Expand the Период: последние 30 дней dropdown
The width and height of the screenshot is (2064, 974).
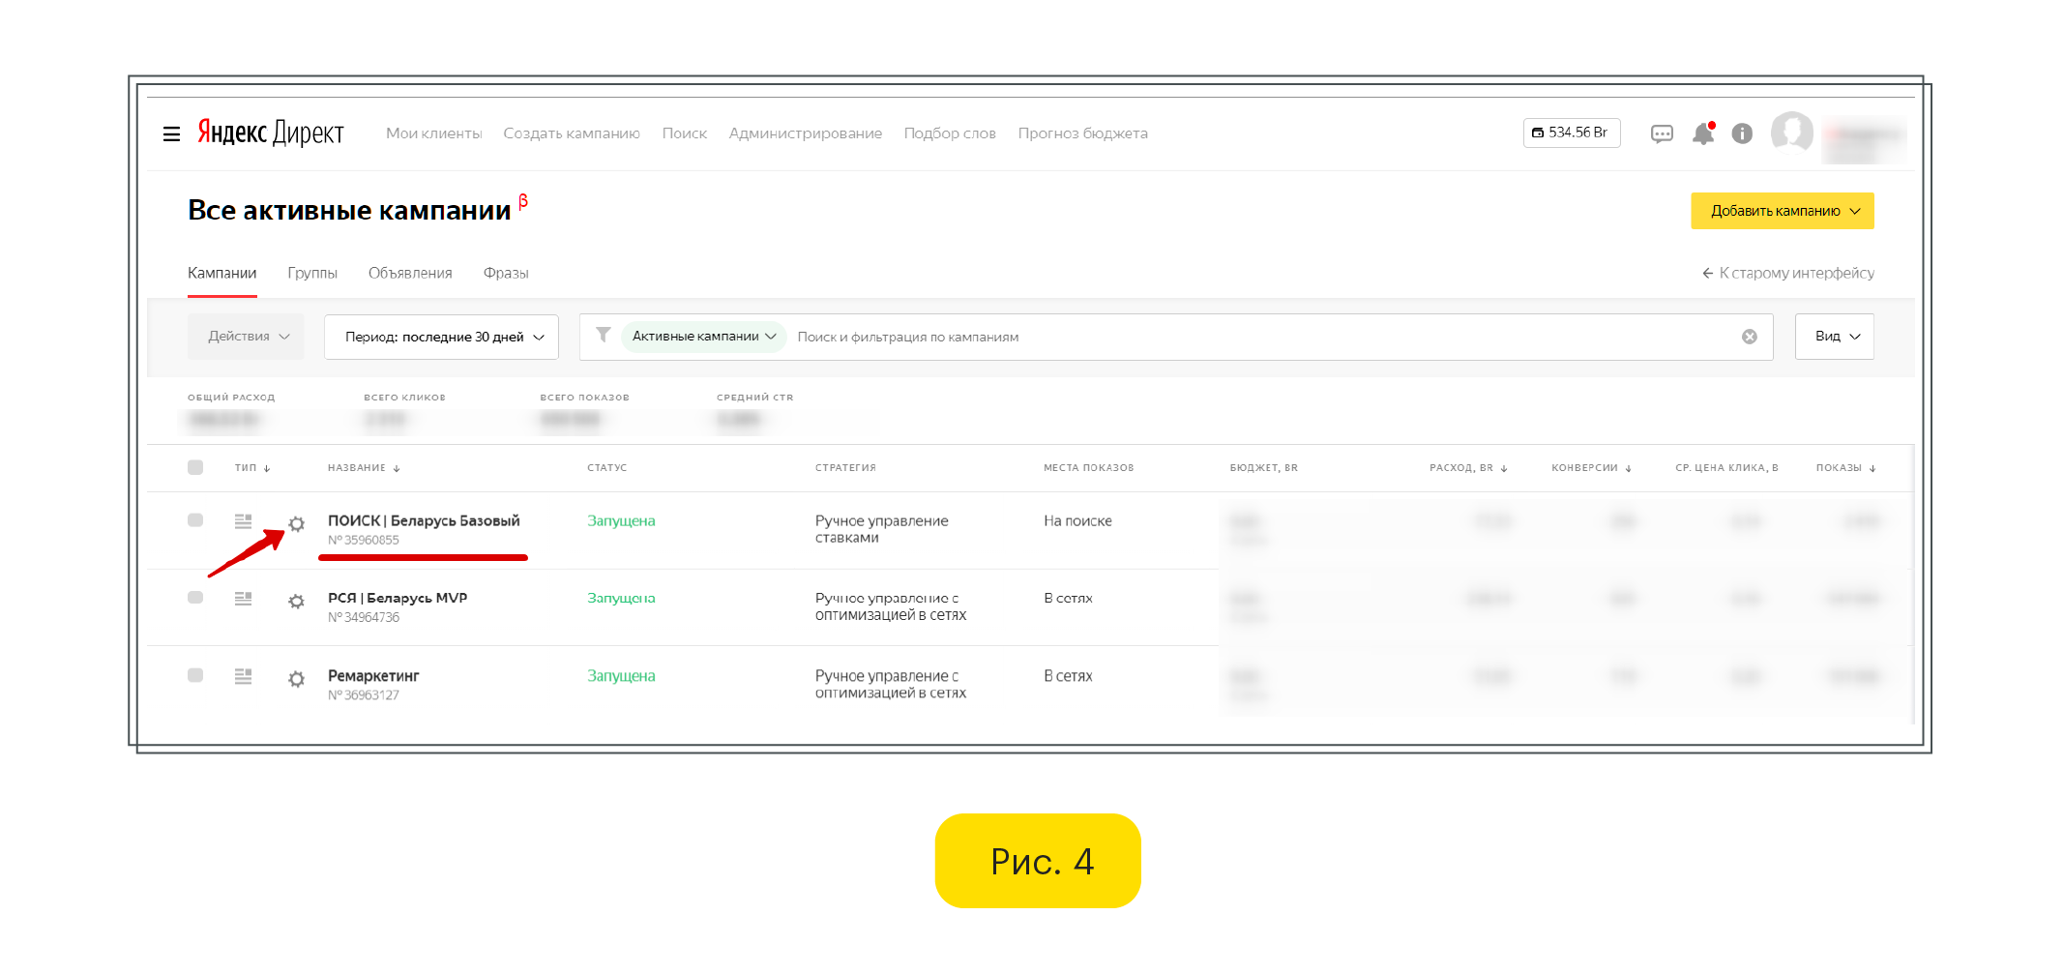[442, 337]
